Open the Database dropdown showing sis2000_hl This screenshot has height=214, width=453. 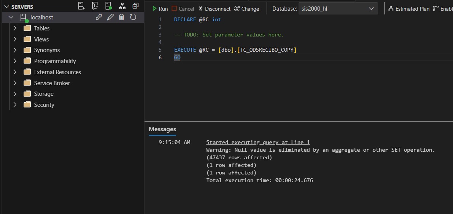tap(338, 9)
